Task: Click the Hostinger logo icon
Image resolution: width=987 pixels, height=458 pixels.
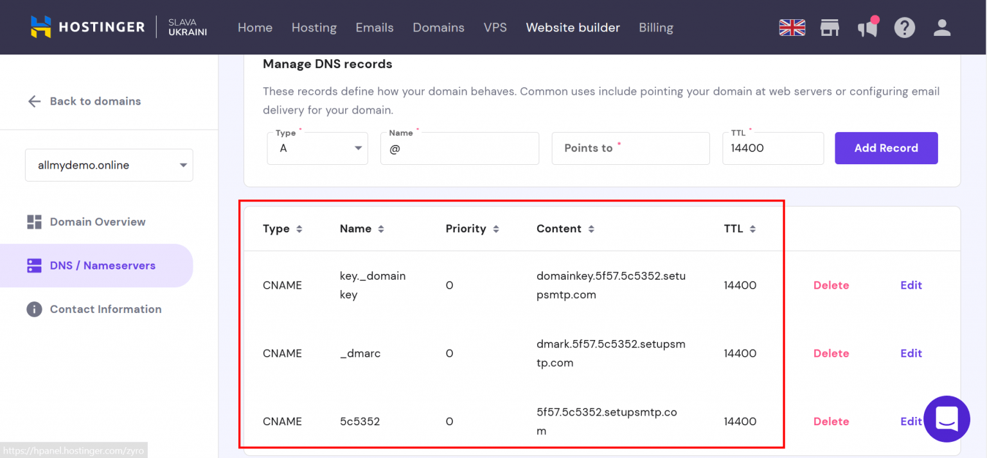Action: pyautogui.click(x=40, y=27)
